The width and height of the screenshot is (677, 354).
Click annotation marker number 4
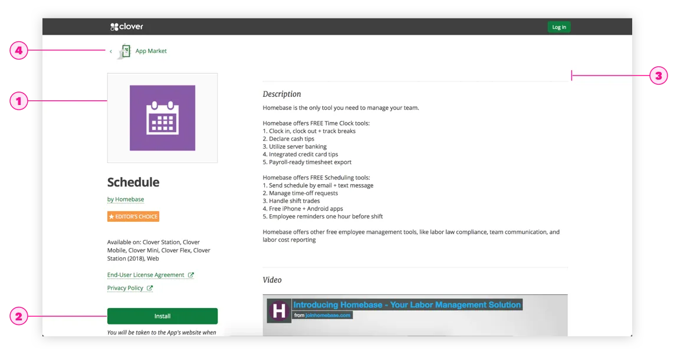19,51
